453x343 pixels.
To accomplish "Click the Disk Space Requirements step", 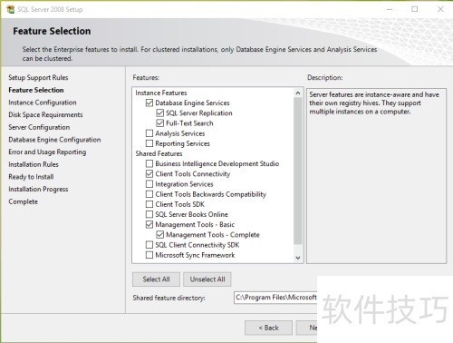I will pyautogui.click(x=45, y=114).
